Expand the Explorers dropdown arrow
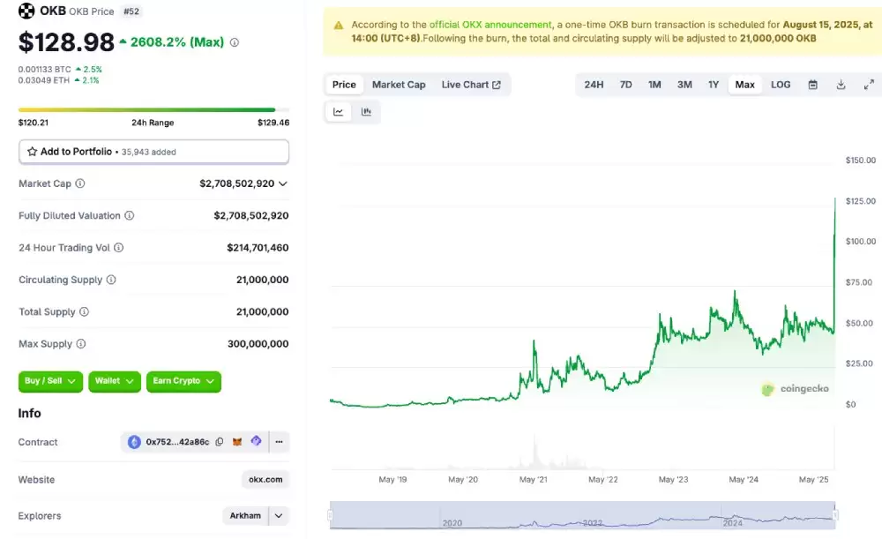 [x=280, y=516]
